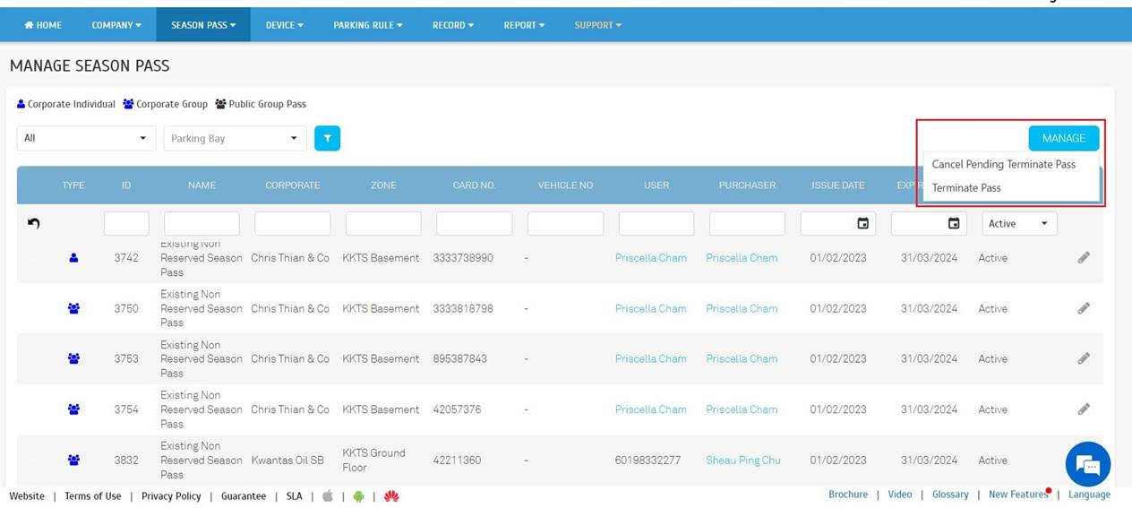
Task: Choose Cancel Pending Terminate Pass option
Action: 1003,165
